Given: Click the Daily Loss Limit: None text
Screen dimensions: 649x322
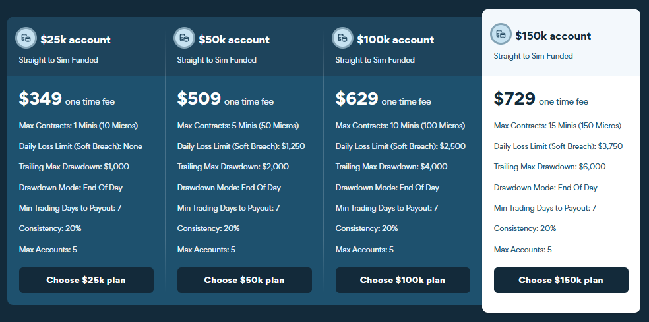Looking at the screenshot, I should 80,146.
